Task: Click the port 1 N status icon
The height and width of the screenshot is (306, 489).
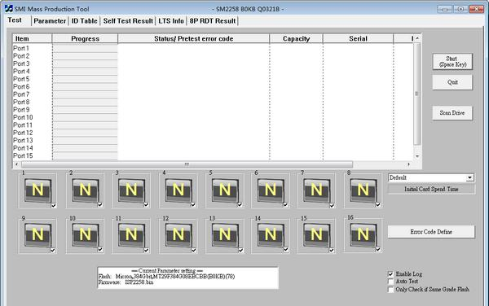Action: [37, 190]
